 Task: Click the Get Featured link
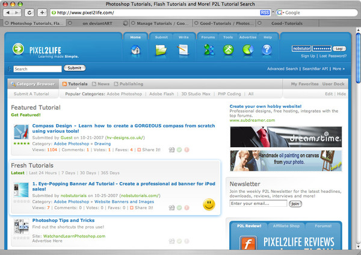[x=25, y=115]
